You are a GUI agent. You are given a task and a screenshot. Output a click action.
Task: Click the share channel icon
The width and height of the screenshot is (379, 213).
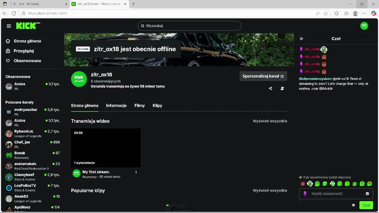pyautogui.click(x=270, y=88)
